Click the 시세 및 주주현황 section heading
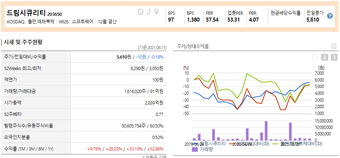 (23, 42)
